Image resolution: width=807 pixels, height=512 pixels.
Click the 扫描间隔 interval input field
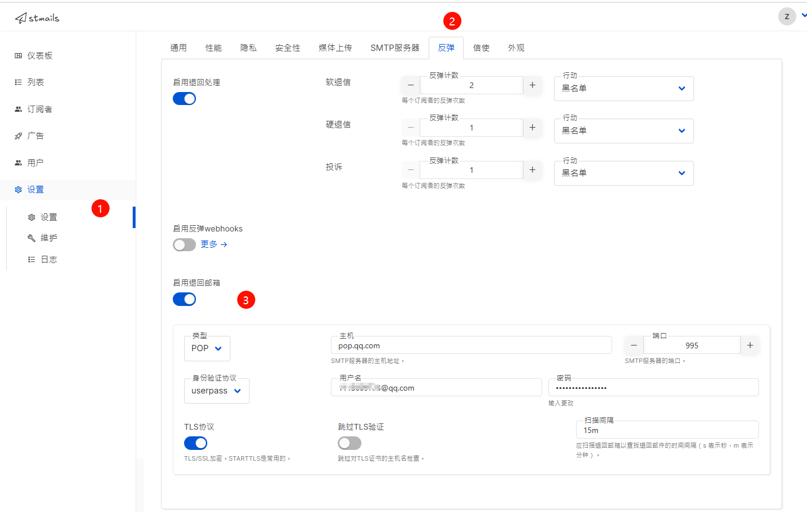pos(666,430)
